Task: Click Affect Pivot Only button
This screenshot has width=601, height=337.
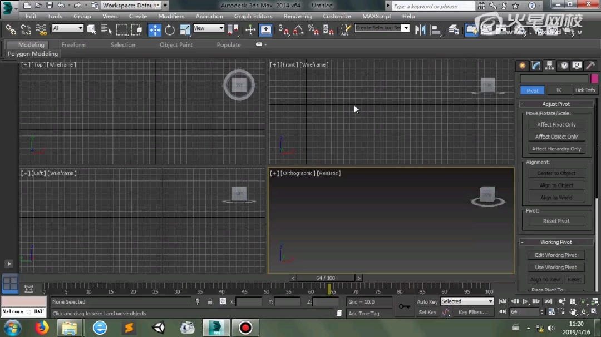Action: click(556, 125)
